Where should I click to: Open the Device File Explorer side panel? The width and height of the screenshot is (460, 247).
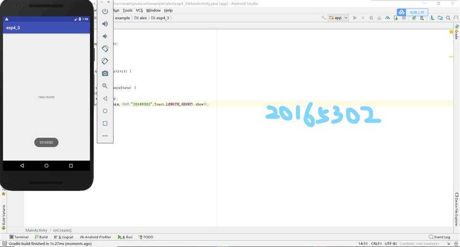[457, 209]
